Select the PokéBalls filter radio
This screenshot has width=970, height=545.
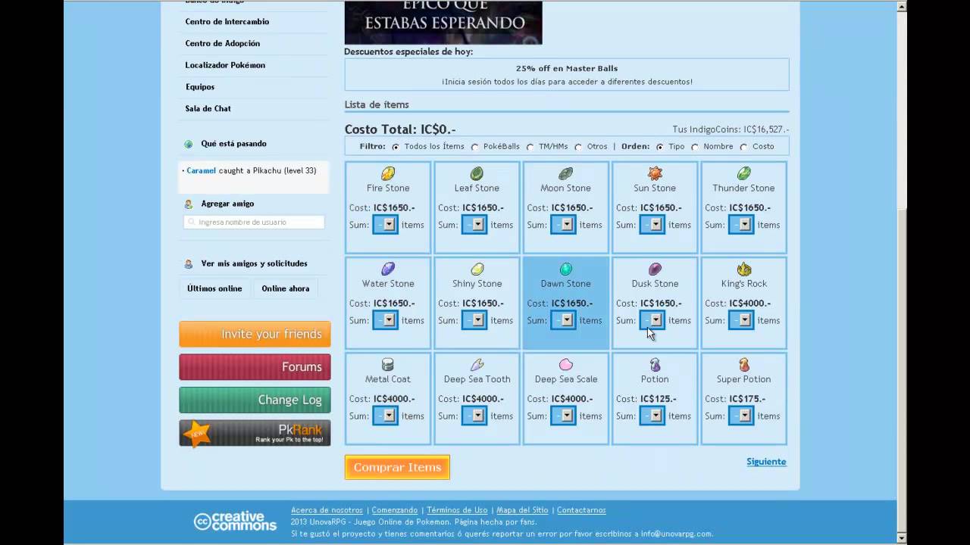475,147
